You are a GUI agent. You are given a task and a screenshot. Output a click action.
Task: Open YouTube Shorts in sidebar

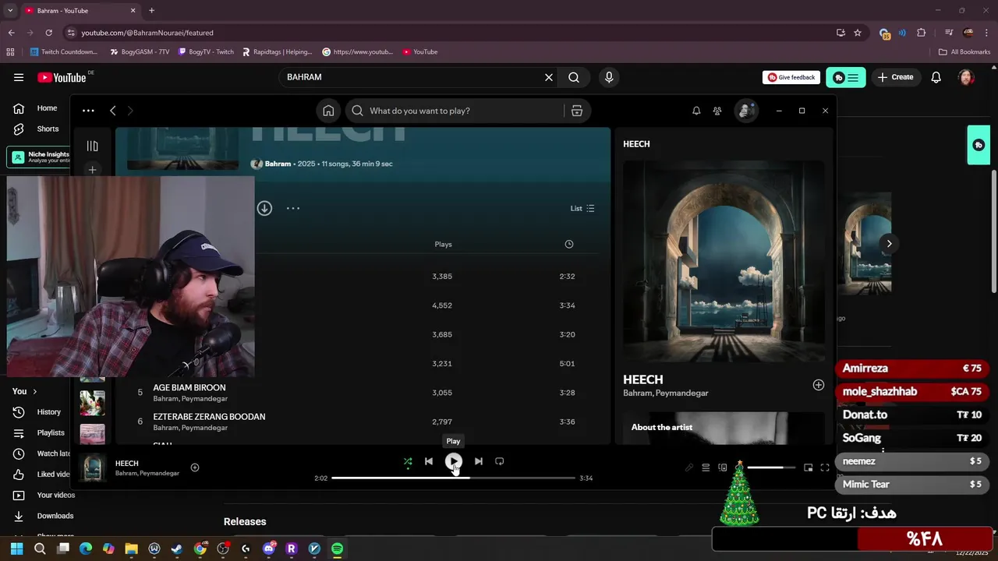pyautogui.click(x=37, y=129)
